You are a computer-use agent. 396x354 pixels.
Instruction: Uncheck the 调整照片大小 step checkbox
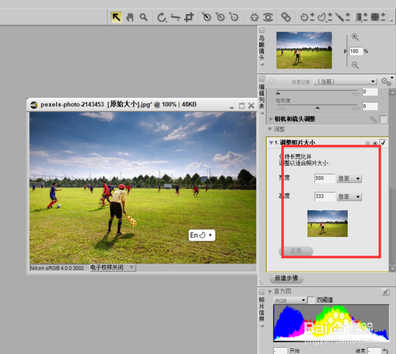pos(383,143)
